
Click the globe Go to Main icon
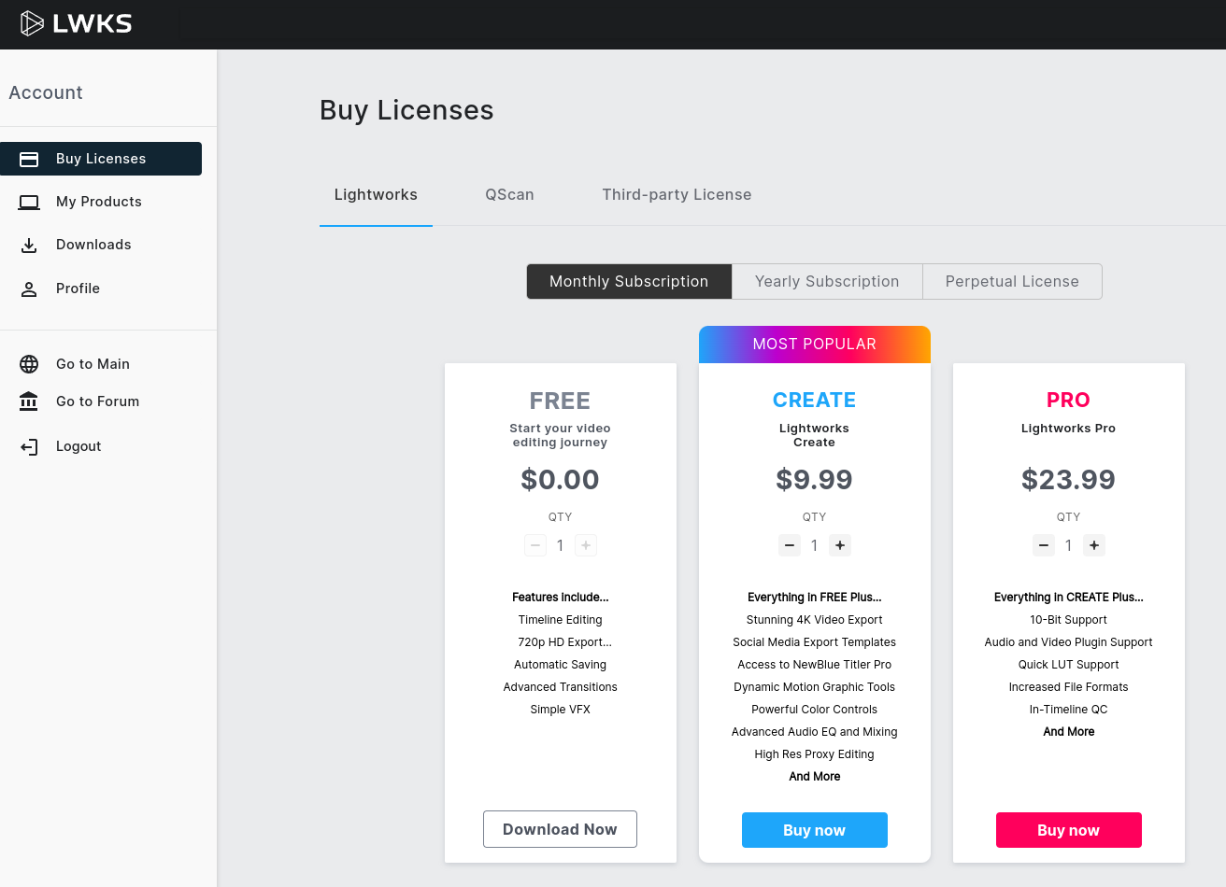(29, 364)
